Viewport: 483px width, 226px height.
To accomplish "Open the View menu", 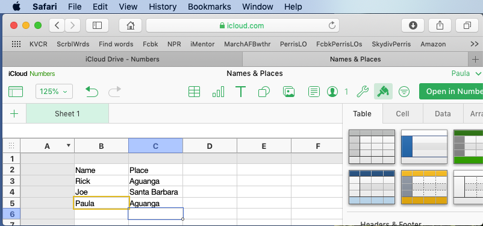I will pos(128,7).
